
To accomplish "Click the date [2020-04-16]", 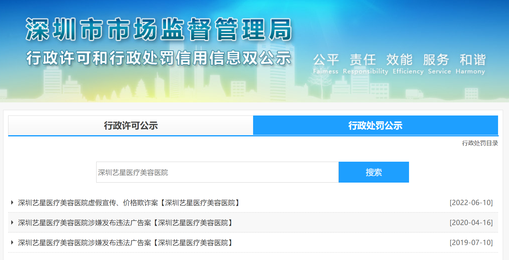I will tap(471, 223).
